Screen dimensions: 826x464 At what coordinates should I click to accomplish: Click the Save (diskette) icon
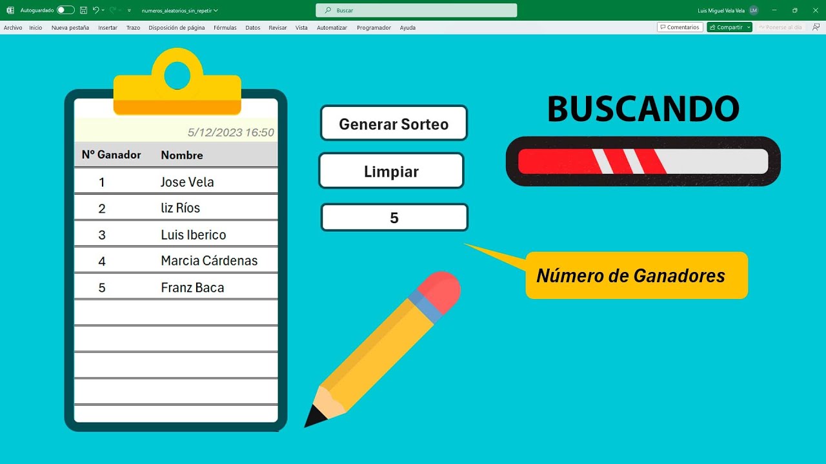pos(84,10)
